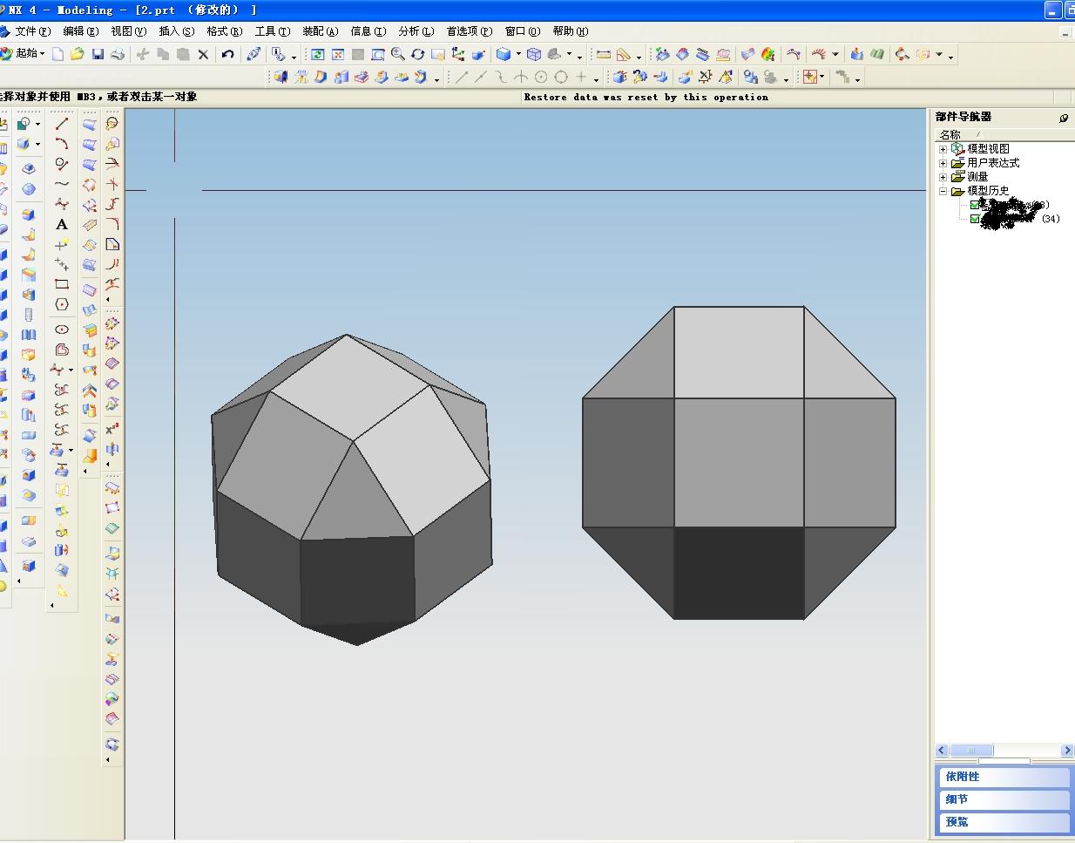
Task: Open 帮助 menu
Action: (570, 31)
